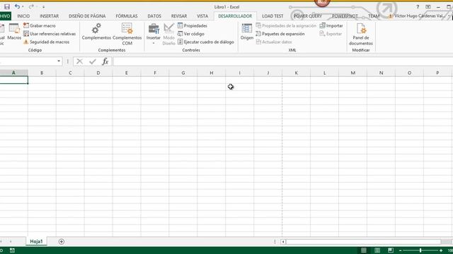Switch to DISEÑO DE PÁGINA tab
Image resolution: width=453 pixels, height=254 pixels.
tap(87, 16)
